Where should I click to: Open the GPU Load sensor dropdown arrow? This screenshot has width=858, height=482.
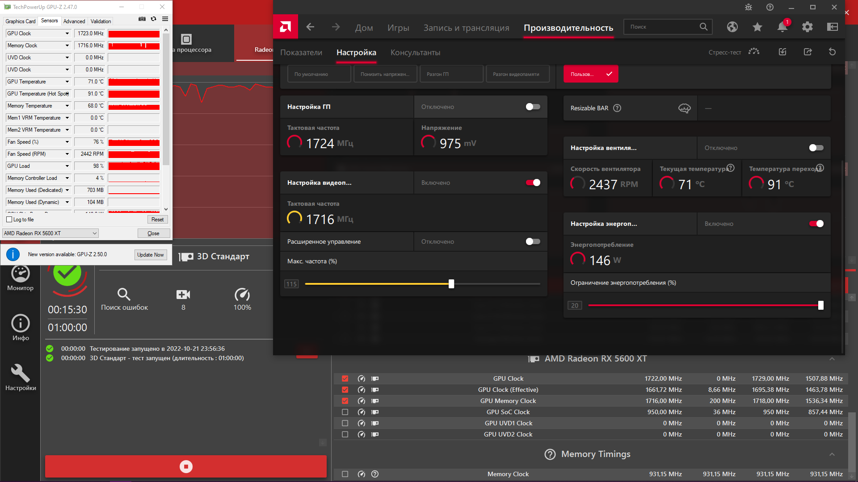coord(67,166)
